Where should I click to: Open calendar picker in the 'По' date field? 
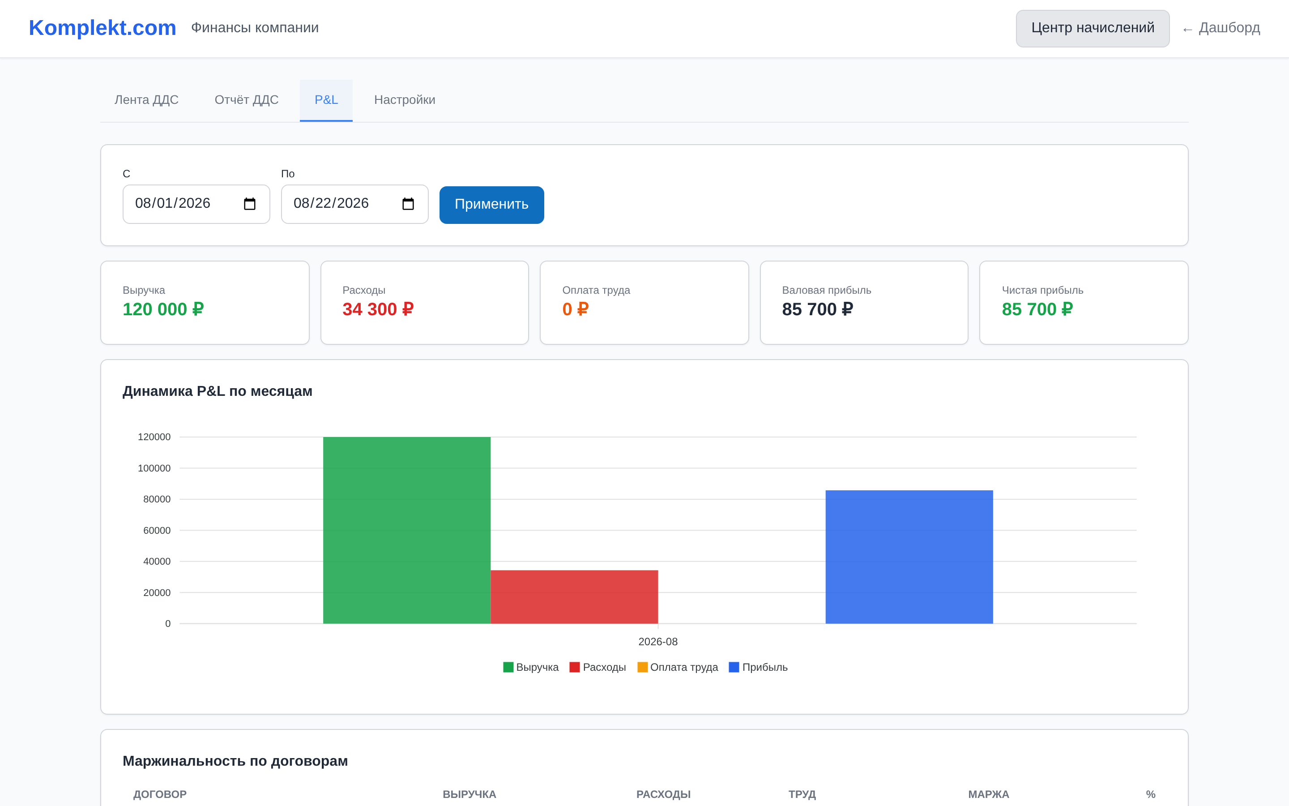[x=408, y=204]
